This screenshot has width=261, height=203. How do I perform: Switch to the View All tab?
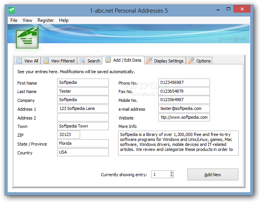27,61
